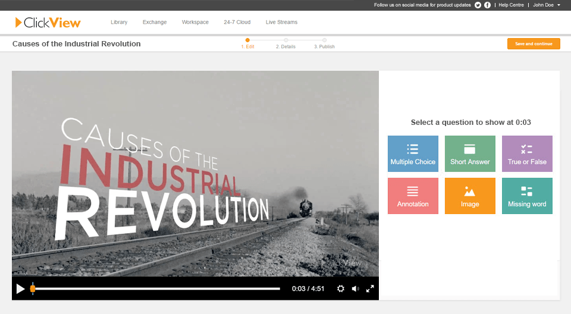Add a Missing word question
Image resolution: width=571 pixels, height=314 pixels.
[527, 196]
